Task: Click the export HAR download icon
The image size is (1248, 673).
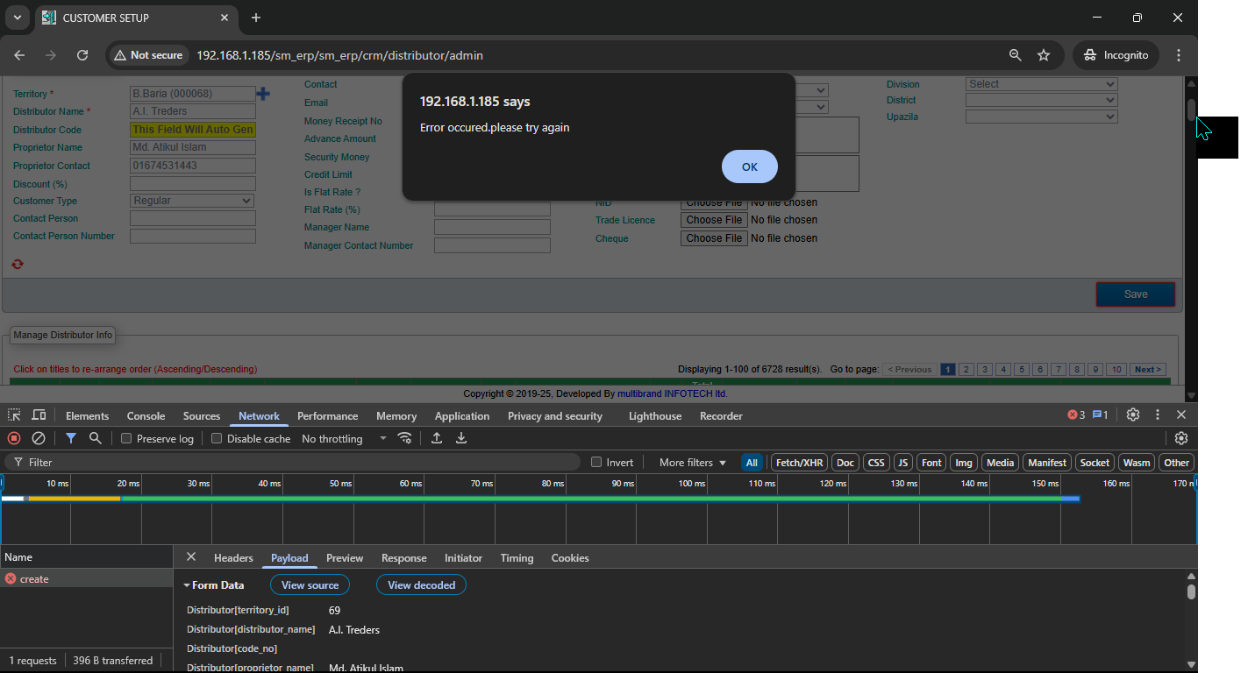Action: [x=461, y=438]
